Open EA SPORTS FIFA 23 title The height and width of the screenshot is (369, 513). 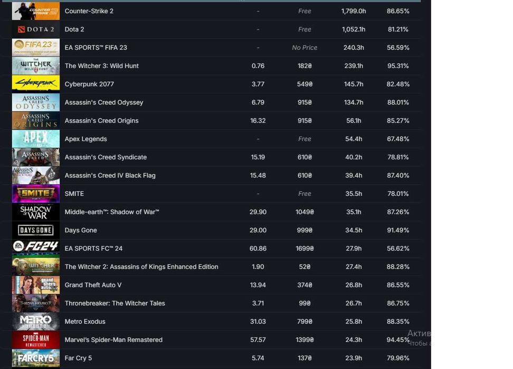click(96, 48)
